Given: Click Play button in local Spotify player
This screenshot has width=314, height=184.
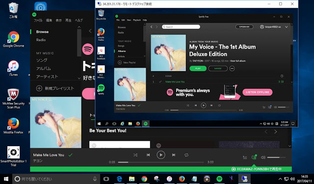Looking at the screenshot, I should coord(161,155).
